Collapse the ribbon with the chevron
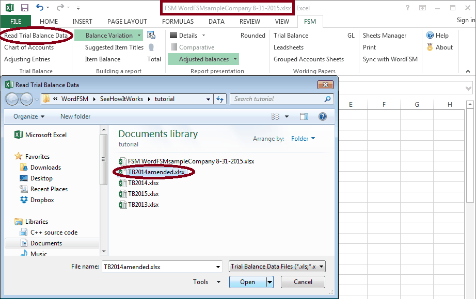This screenshot has width=476, height=299. point(468,71)
